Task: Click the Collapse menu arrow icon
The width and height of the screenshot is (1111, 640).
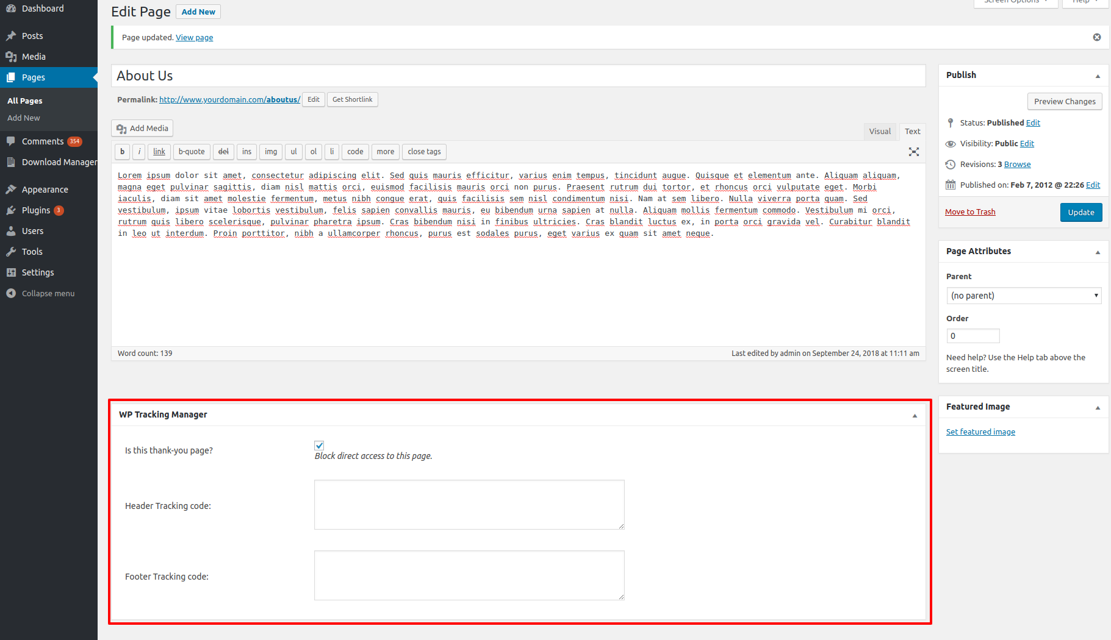Action: 11,293
